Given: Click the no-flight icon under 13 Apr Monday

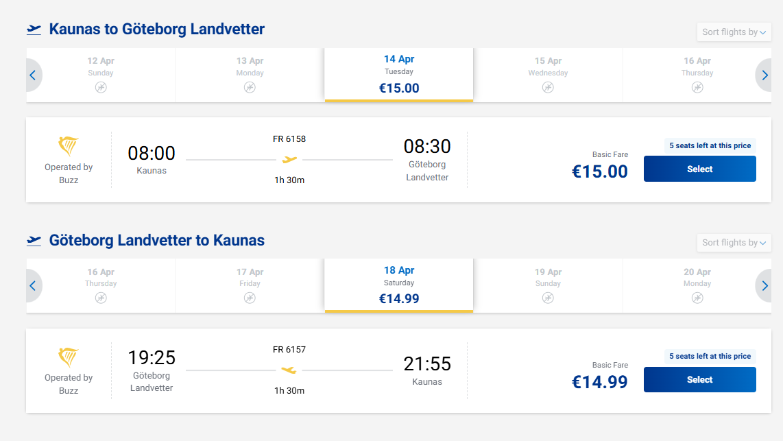Looking at the screenshot, I should point(250,87).
